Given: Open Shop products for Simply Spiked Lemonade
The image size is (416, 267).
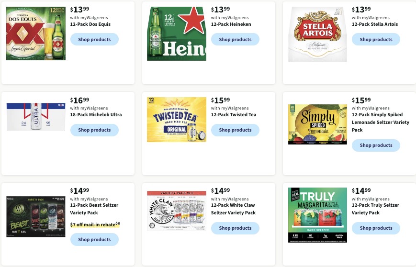Looking at the screenshot, I should pos(376,145).
